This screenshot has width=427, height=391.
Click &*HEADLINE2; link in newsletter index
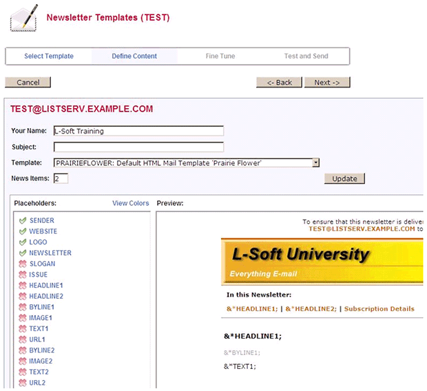[x=311, y=309]
